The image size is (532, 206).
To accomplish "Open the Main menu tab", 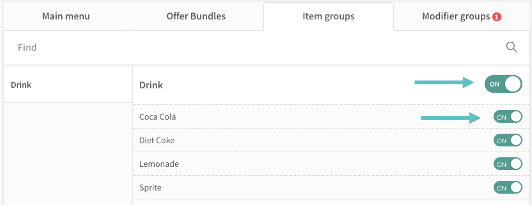I will coord(66,16).
